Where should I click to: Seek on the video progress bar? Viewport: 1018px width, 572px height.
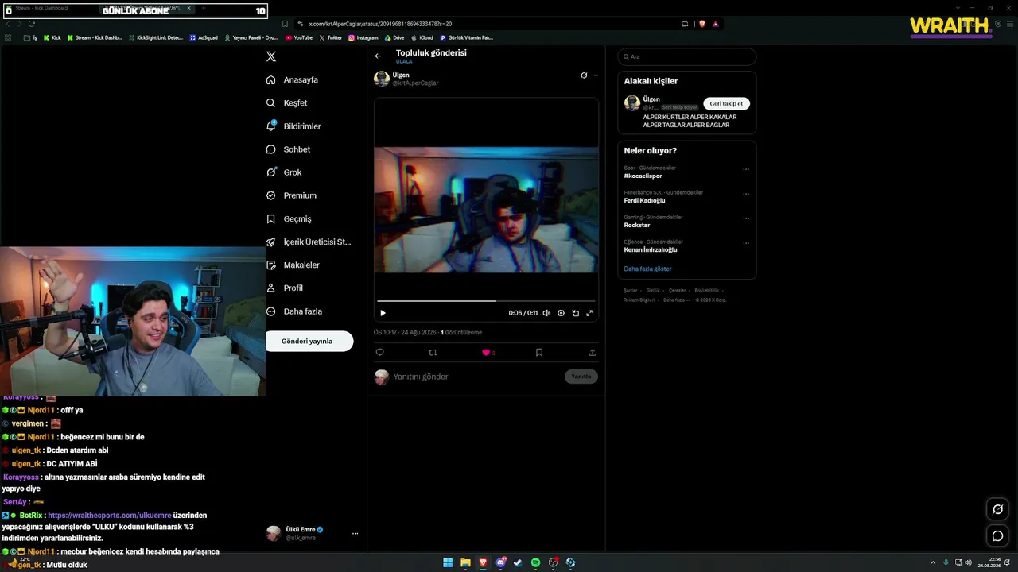[x=486, y=300]
